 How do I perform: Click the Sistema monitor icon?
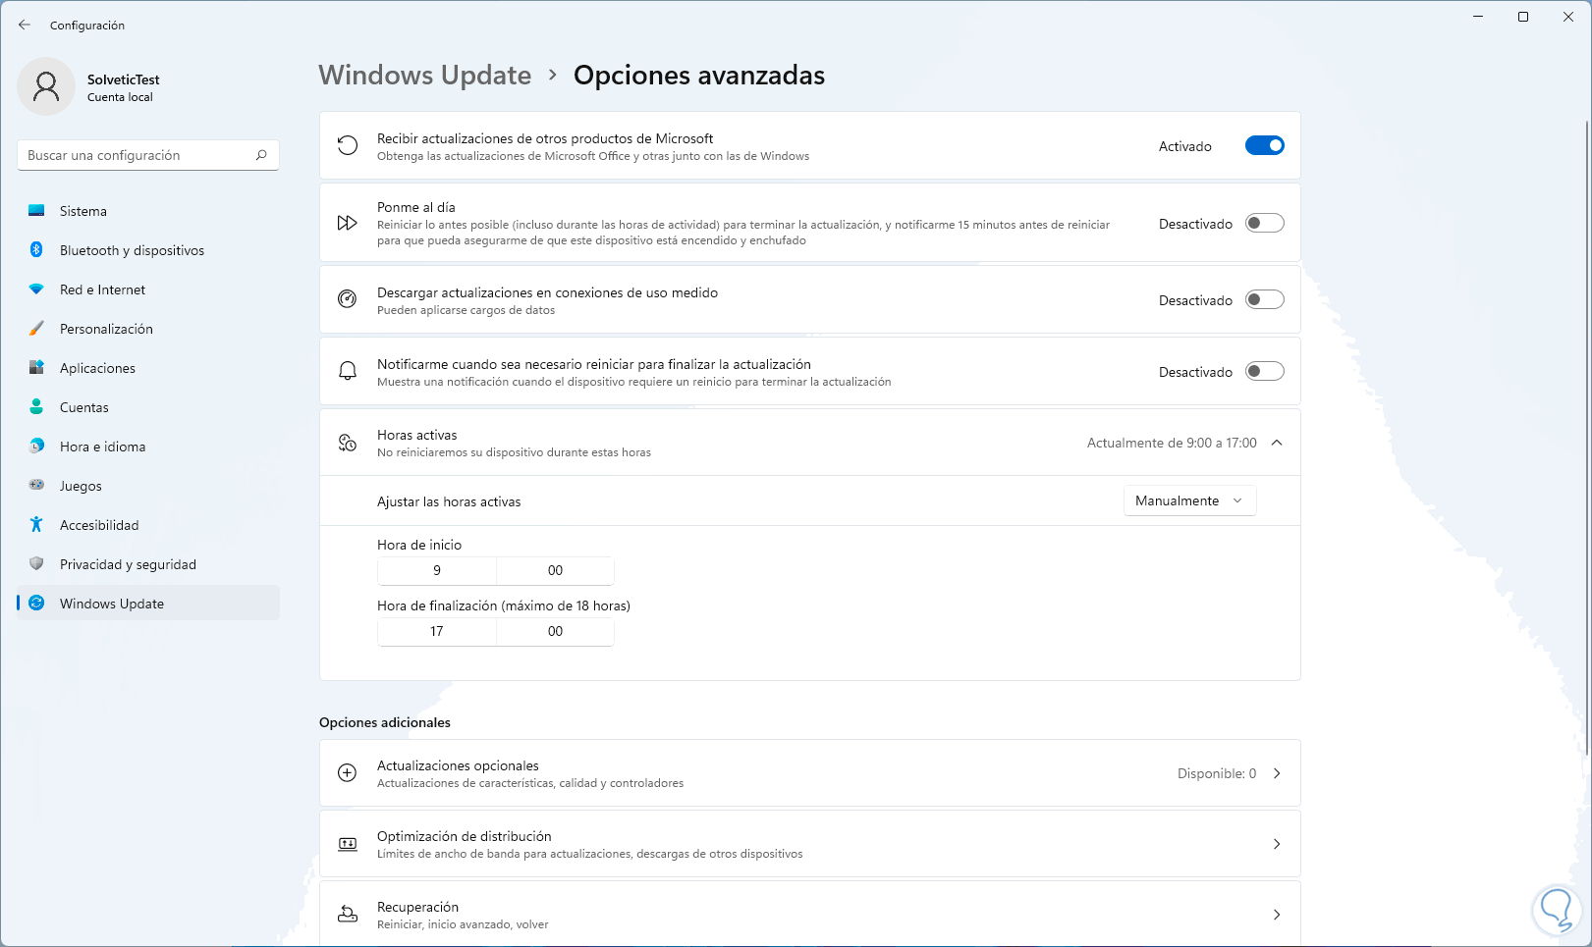click(x=36, y=211)
